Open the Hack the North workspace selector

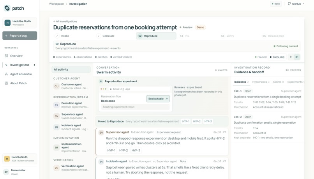coord(19,23)
